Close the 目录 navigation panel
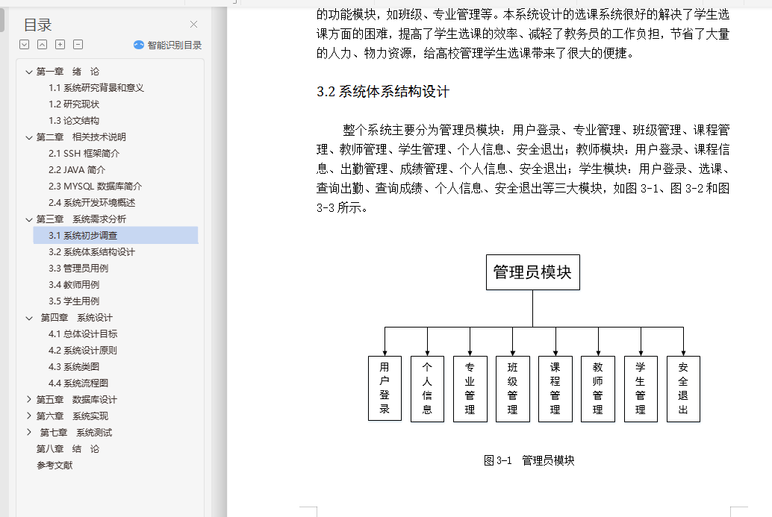 (x=193, y=24)
